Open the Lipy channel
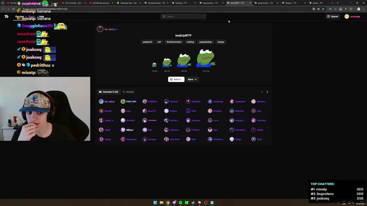 click(x=126, y=111)
